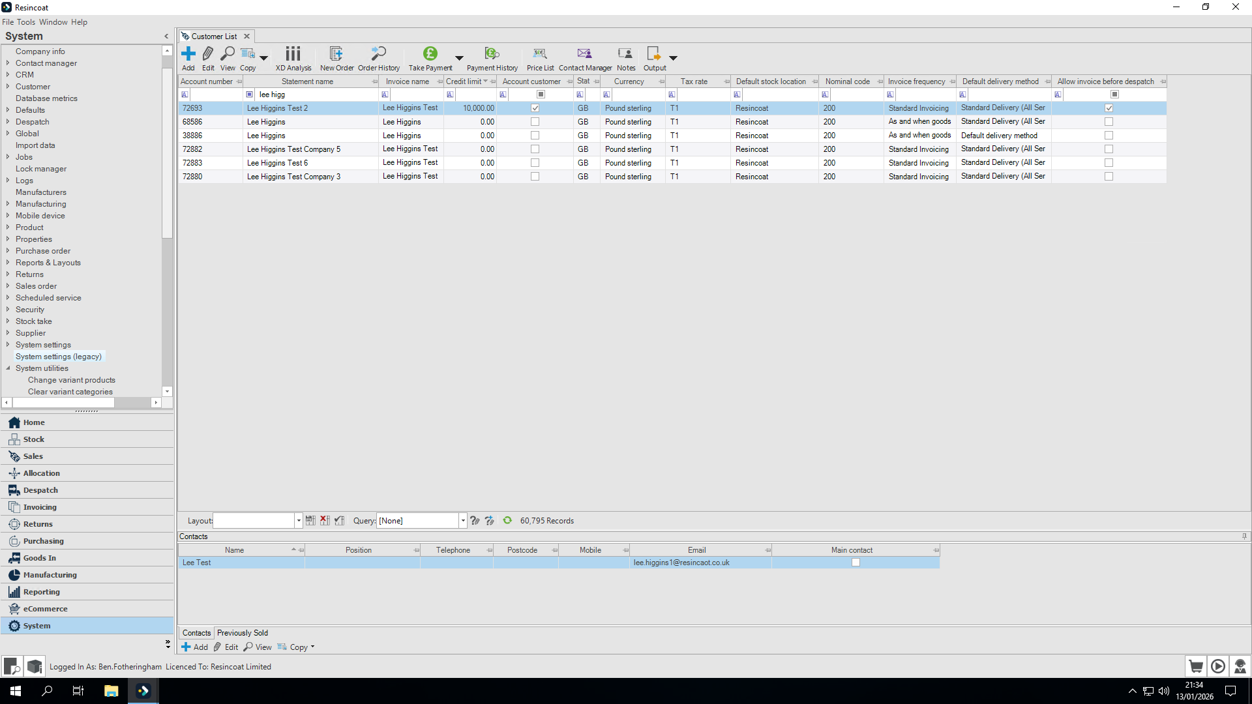Open the Query dropdown showing [None]
The height and width of the screenshot is (704, 1252).
click(462, 520)
